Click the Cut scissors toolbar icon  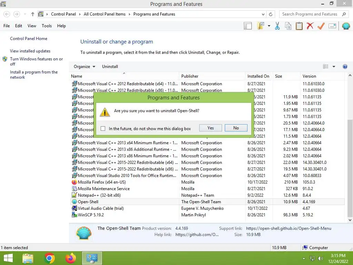pyautogui.click(x=277, y=26)
